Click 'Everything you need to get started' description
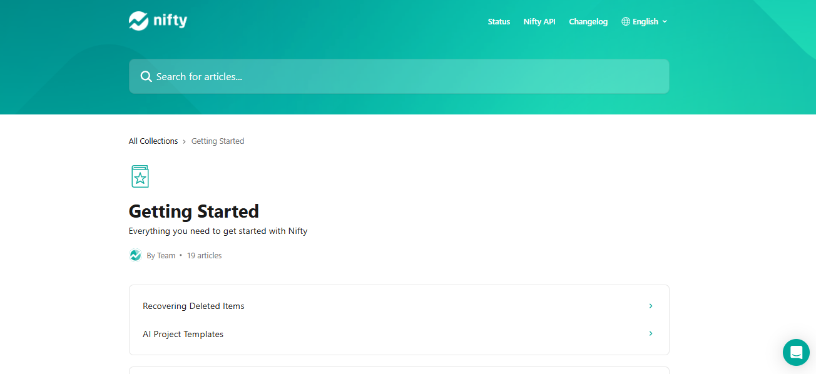 pos(218,231)
